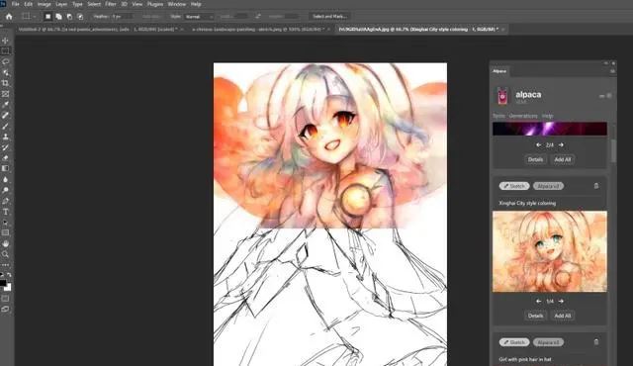Click Details under Xinghai City generation
Viewport: 633px width, 366px height.
(535, 316)
